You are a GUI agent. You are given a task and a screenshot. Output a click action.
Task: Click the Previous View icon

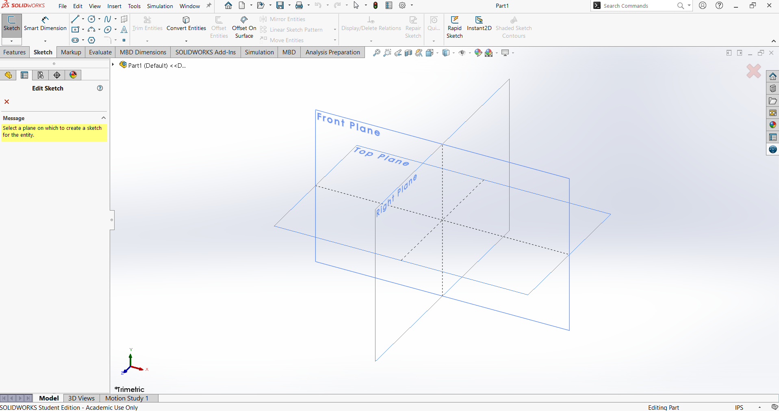click(398, 53)
